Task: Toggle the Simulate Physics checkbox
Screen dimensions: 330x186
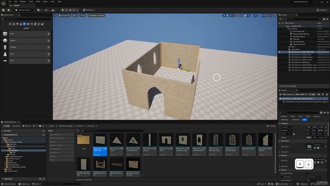Action: point(307,174)
